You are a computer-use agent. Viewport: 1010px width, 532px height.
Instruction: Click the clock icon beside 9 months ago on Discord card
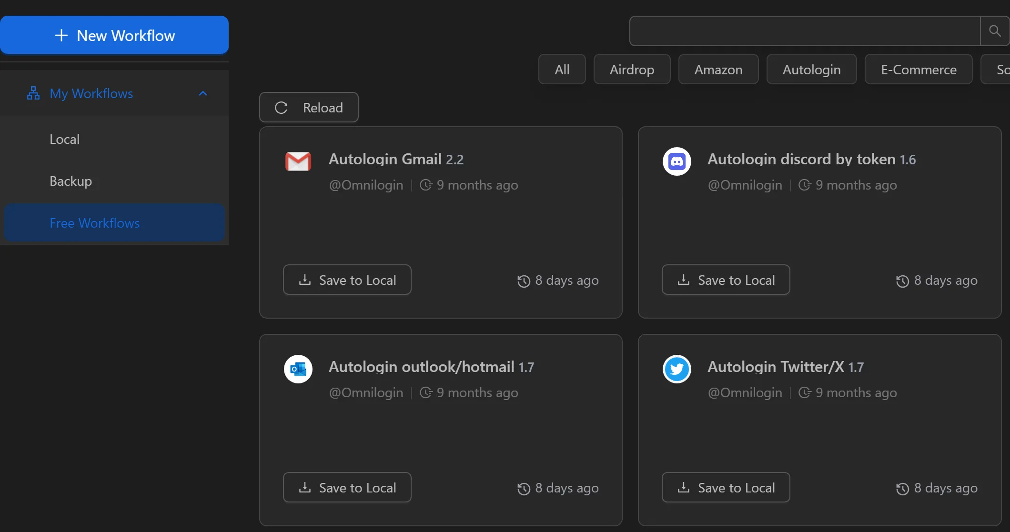click(x=804, y=185)
